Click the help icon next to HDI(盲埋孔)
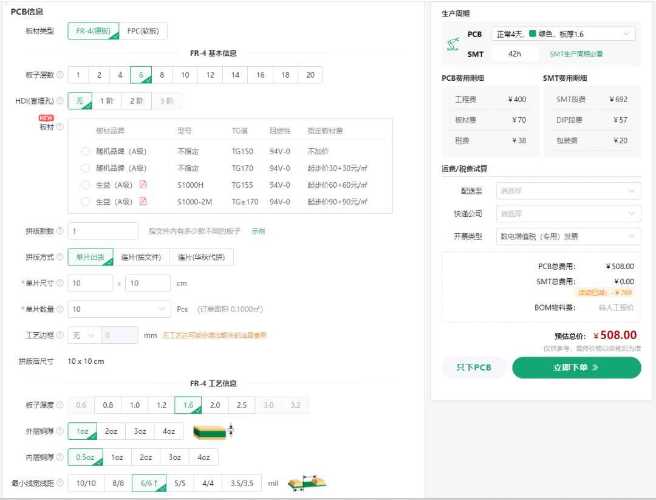Viewport: 656px width, 500px height. pyautogui.click(x=60, y=101)
